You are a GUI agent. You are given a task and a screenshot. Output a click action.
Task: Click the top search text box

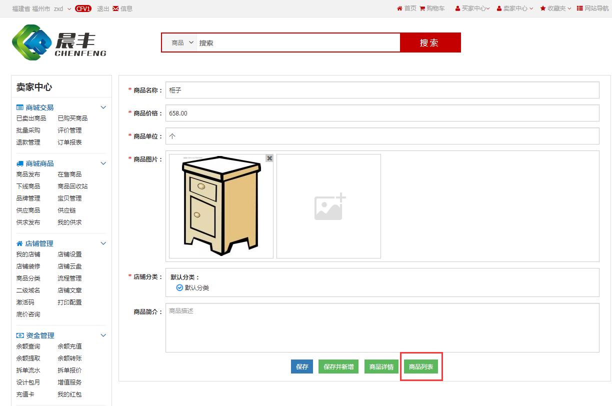(x=298, y=43)
